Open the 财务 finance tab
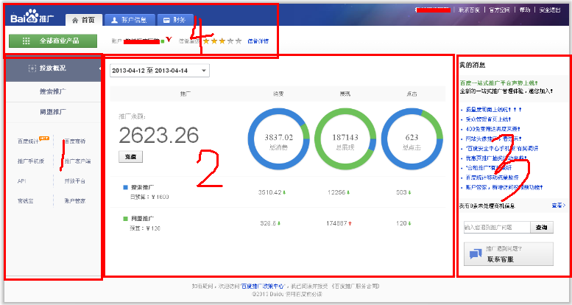This screenshot has width=572, height=305. coord(175,20)
